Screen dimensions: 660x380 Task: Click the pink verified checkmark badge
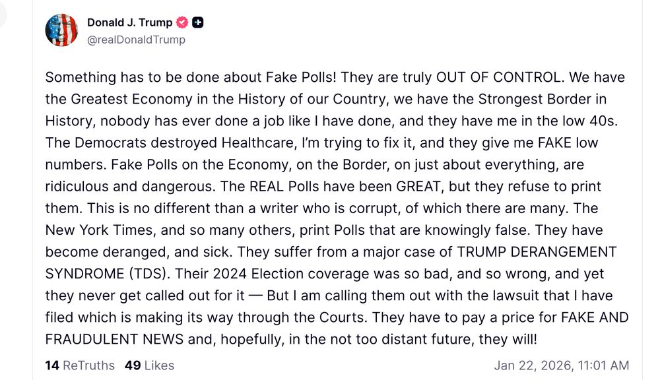(182, 22)
